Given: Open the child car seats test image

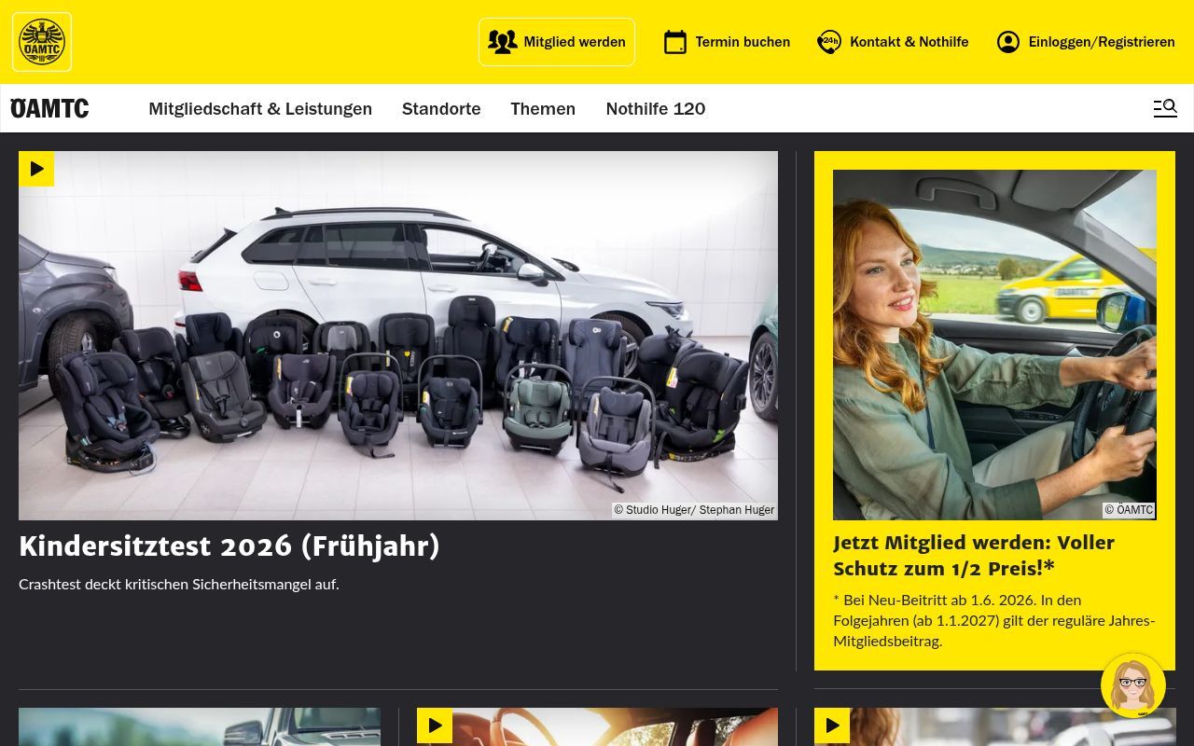Looking at the screenshot, I should click(x=398, y=336).
